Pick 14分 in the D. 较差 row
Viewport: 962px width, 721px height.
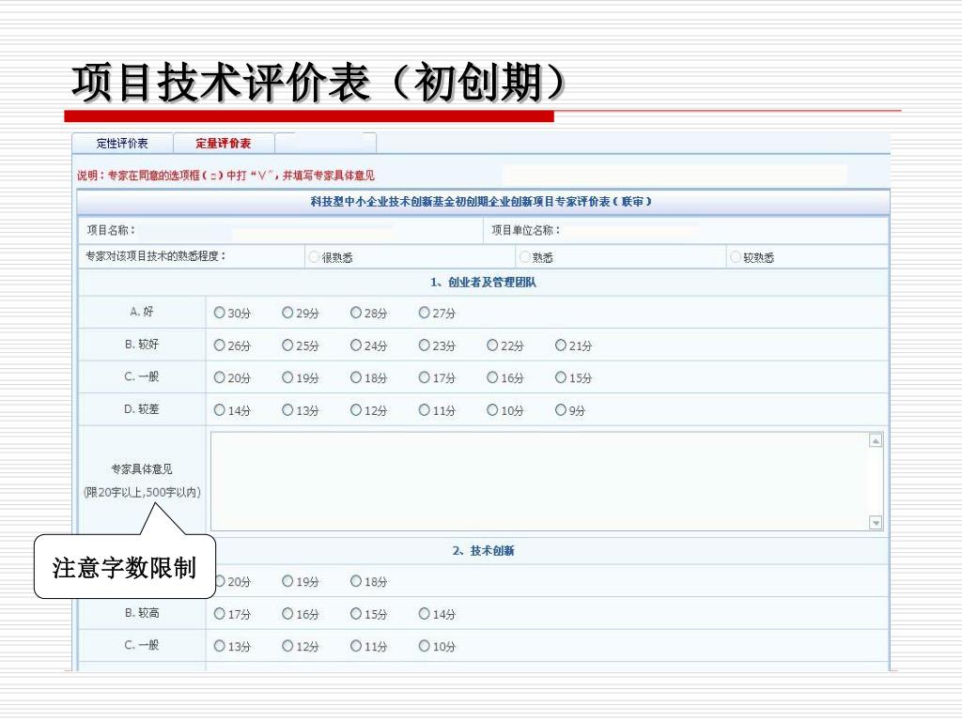219,410
